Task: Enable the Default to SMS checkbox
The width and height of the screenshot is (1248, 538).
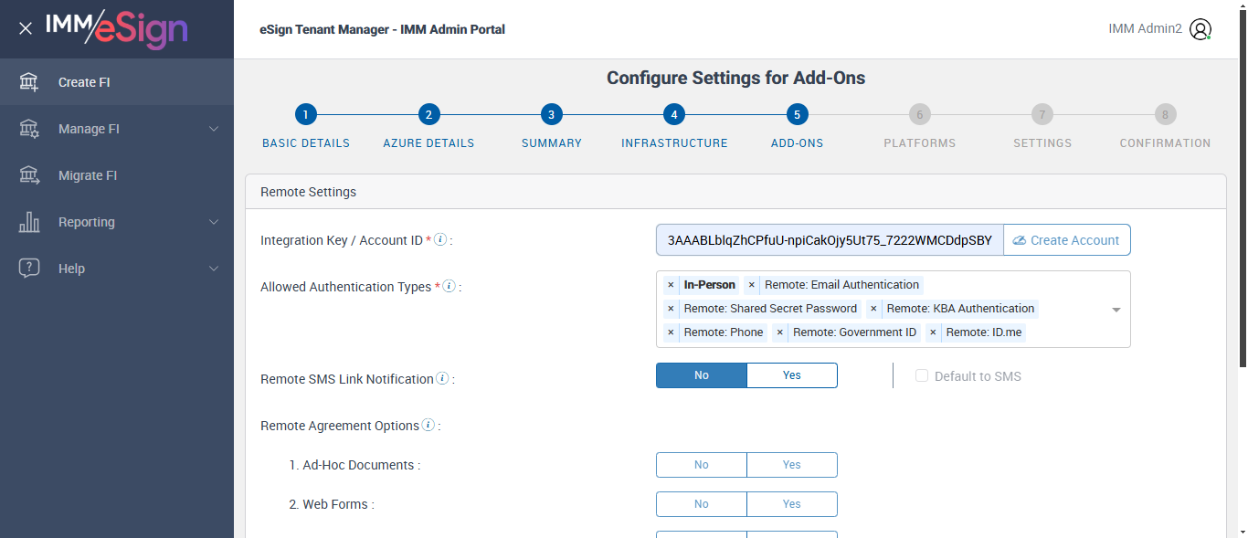Action: pos(922,376)
